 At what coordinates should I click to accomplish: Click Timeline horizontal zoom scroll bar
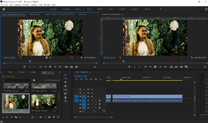point(93,117)
